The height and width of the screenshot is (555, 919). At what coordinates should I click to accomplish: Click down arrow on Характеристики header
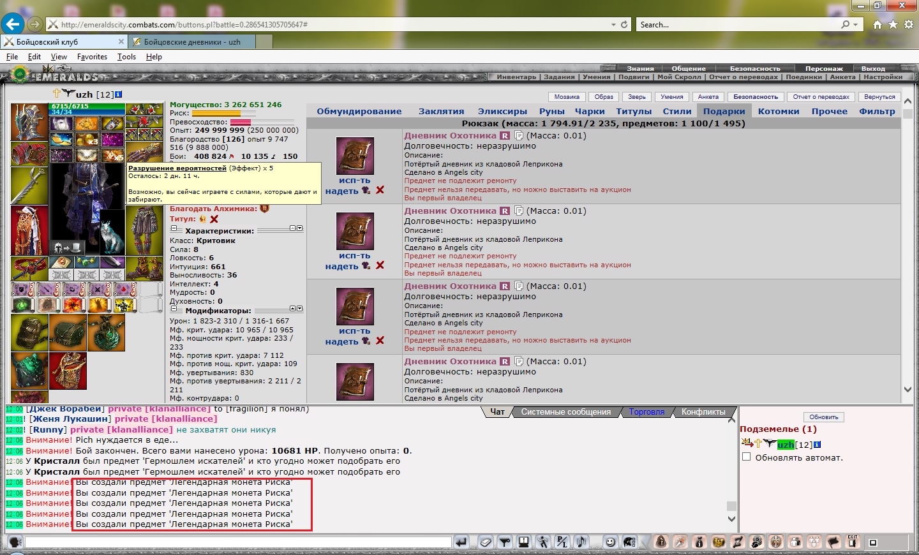[300, 228]
